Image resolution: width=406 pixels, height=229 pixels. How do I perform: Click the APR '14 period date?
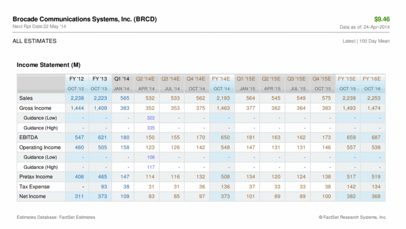click(146, 89)
